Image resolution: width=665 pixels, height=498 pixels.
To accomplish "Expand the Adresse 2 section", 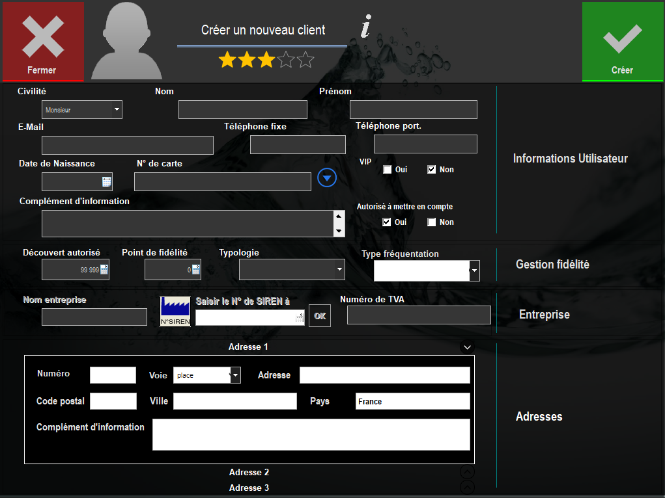I will [468, 472].
